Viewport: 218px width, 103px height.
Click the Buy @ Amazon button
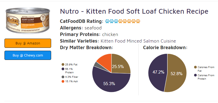pyautogui.click(x=28, y=43)
